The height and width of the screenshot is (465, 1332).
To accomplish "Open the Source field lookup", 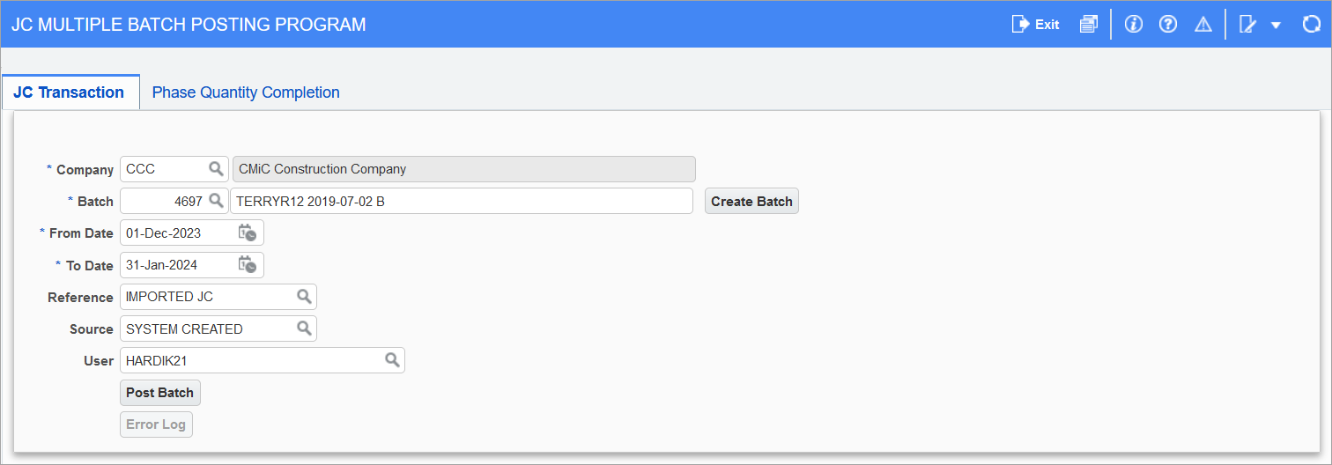I will (304, 328).
